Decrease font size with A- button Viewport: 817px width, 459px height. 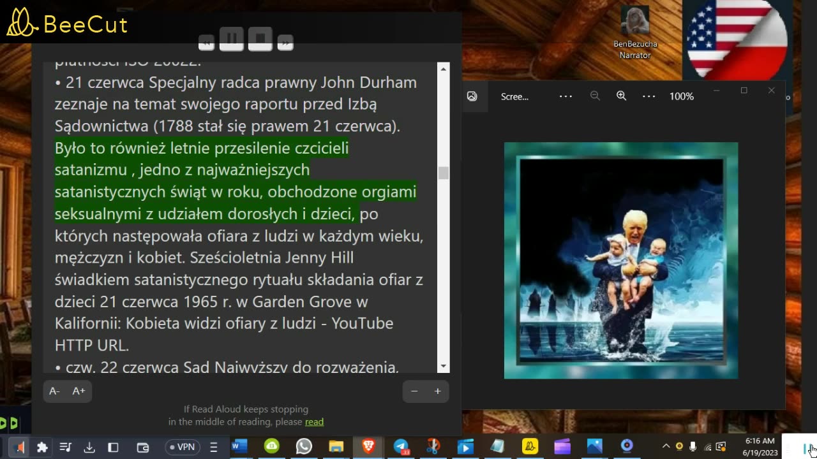click(x=55, y=391)
